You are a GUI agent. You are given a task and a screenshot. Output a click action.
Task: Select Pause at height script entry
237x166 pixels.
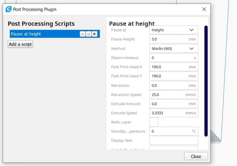(x=43, y=34)
